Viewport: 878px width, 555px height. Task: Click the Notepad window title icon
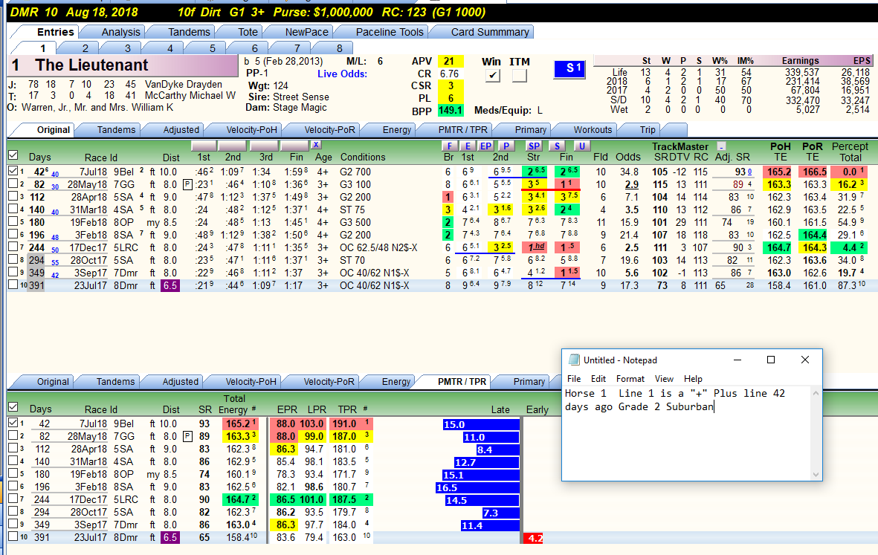tap(573, 360)
